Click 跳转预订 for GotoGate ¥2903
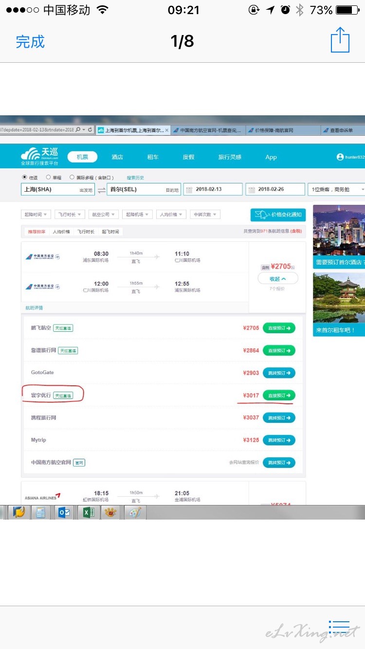The height and width of the screenshot is (649, 365). pyautogui.click(x=279, y=373)
